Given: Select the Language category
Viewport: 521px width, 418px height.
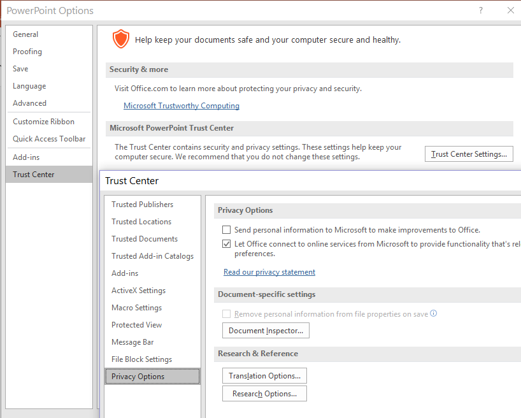Looking at the screenshot, I should [49, 86].
